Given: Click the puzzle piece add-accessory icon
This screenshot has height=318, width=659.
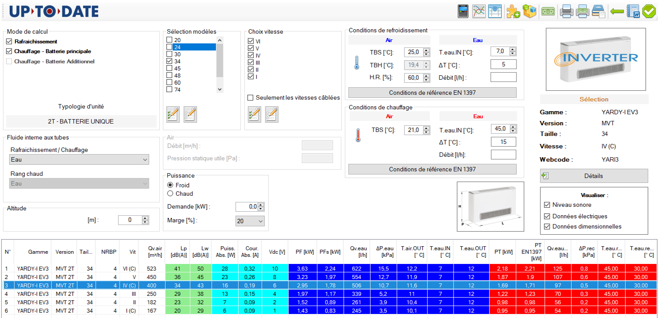Looking at the screenshot, I should [x=513, y=11].
